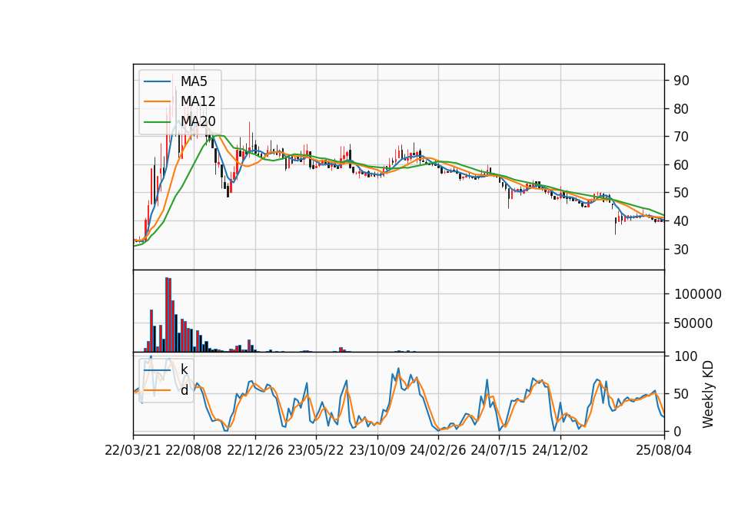Click the 40 price axis label
Image resolution: width=738 pixels, height=530 pixels.
(681, 221)
